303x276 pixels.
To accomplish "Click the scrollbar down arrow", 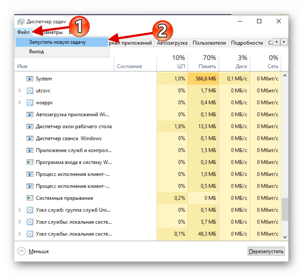I will click(x=285, y=237).
